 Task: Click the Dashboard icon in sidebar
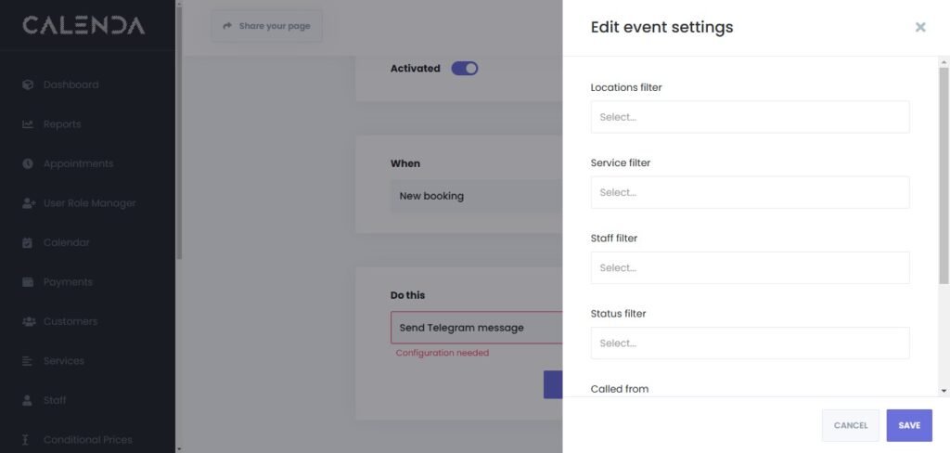28,84
